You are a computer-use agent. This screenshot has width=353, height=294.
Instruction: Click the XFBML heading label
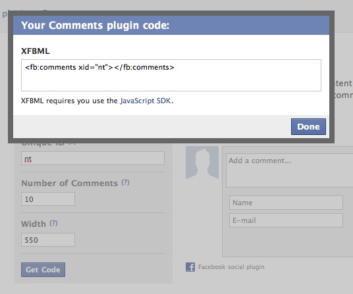click(x=36, y=51)
